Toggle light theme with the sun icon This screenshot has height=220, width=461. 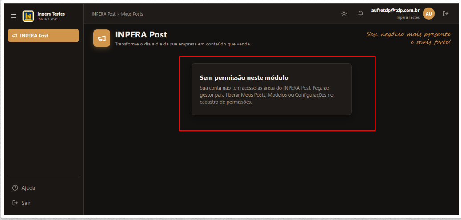(344, 13)
